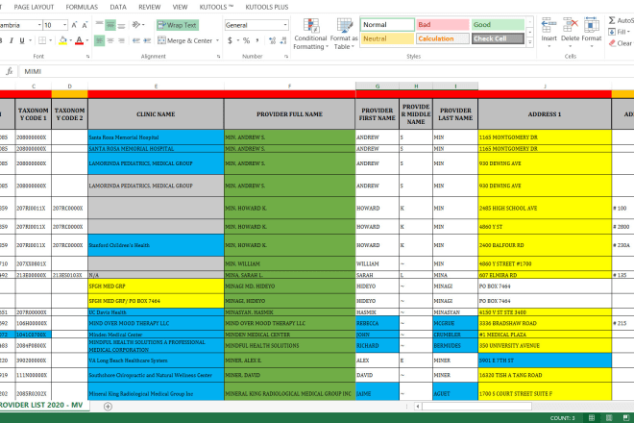Toggle middle align
Screen dimensions: 634x423
tap(110, 25)
